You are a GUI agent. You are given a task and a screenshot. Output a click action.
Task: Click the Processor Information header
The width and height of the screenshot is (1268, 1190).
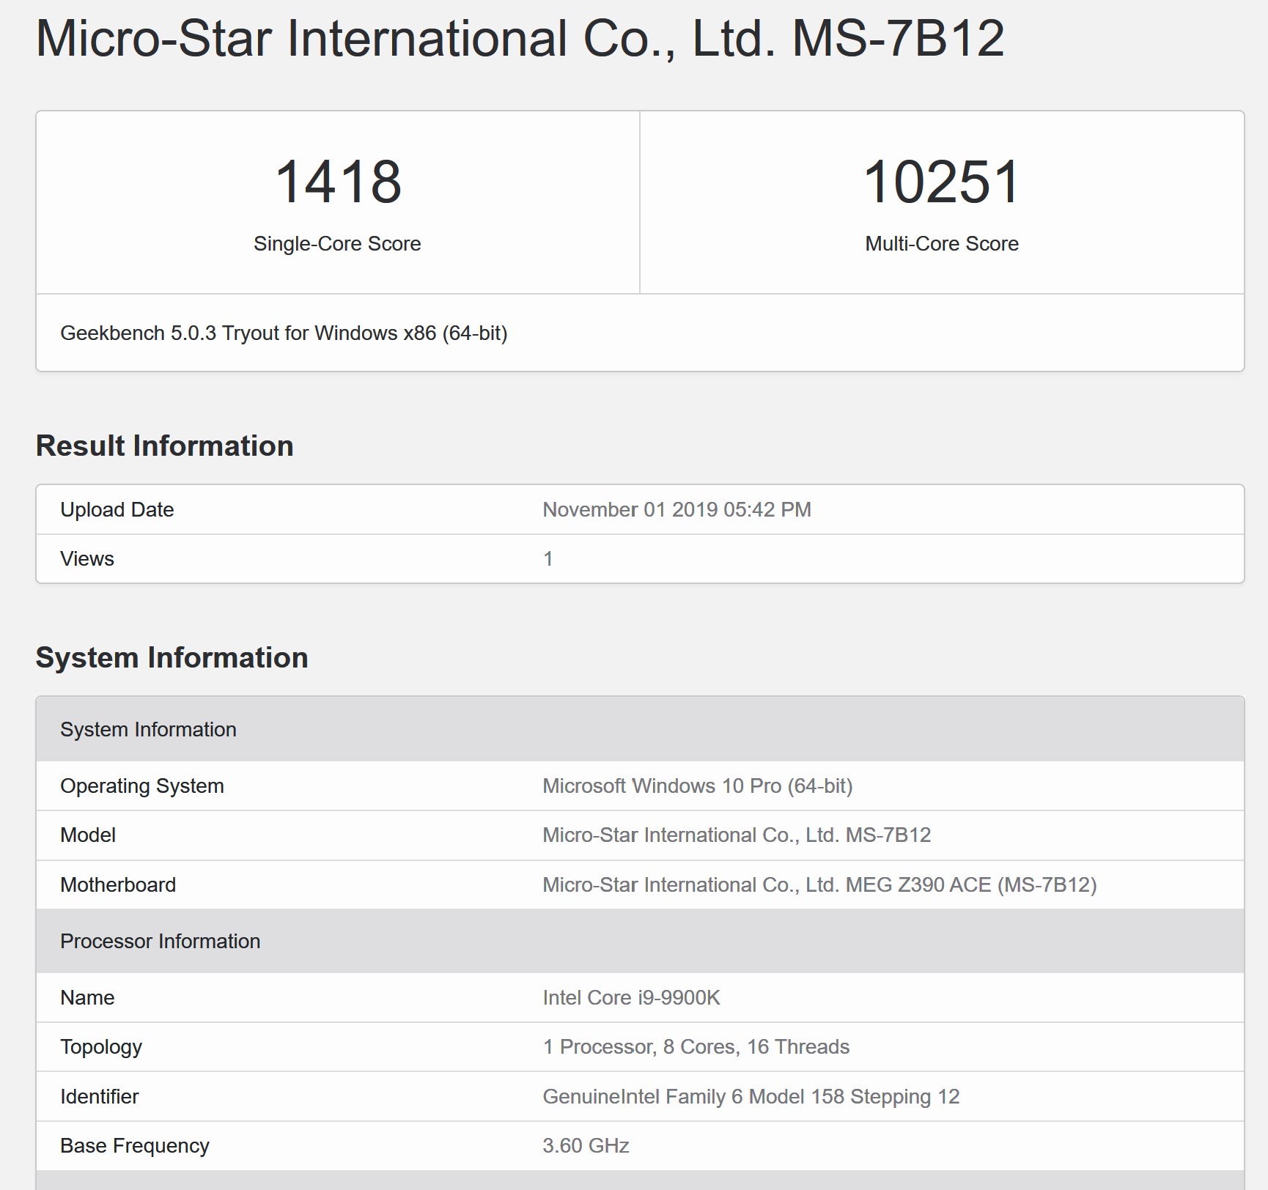[160, 941]
